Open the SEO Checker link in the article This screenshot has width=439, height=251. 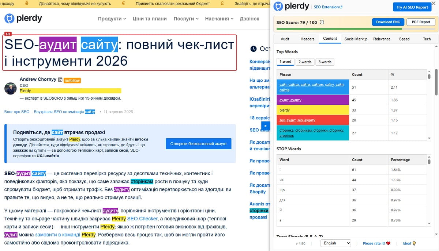[142, 219]
